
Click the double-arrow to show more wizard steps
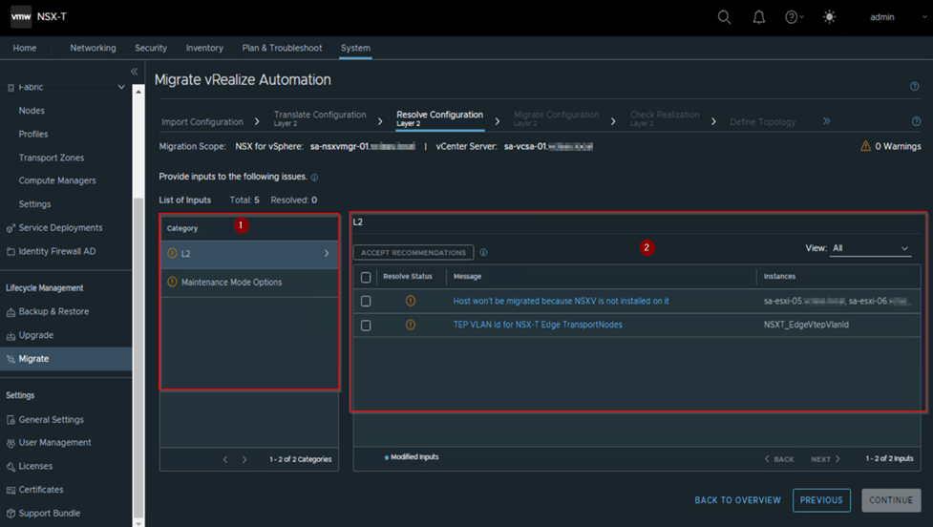pyautogui.click(x=826, y=121)
